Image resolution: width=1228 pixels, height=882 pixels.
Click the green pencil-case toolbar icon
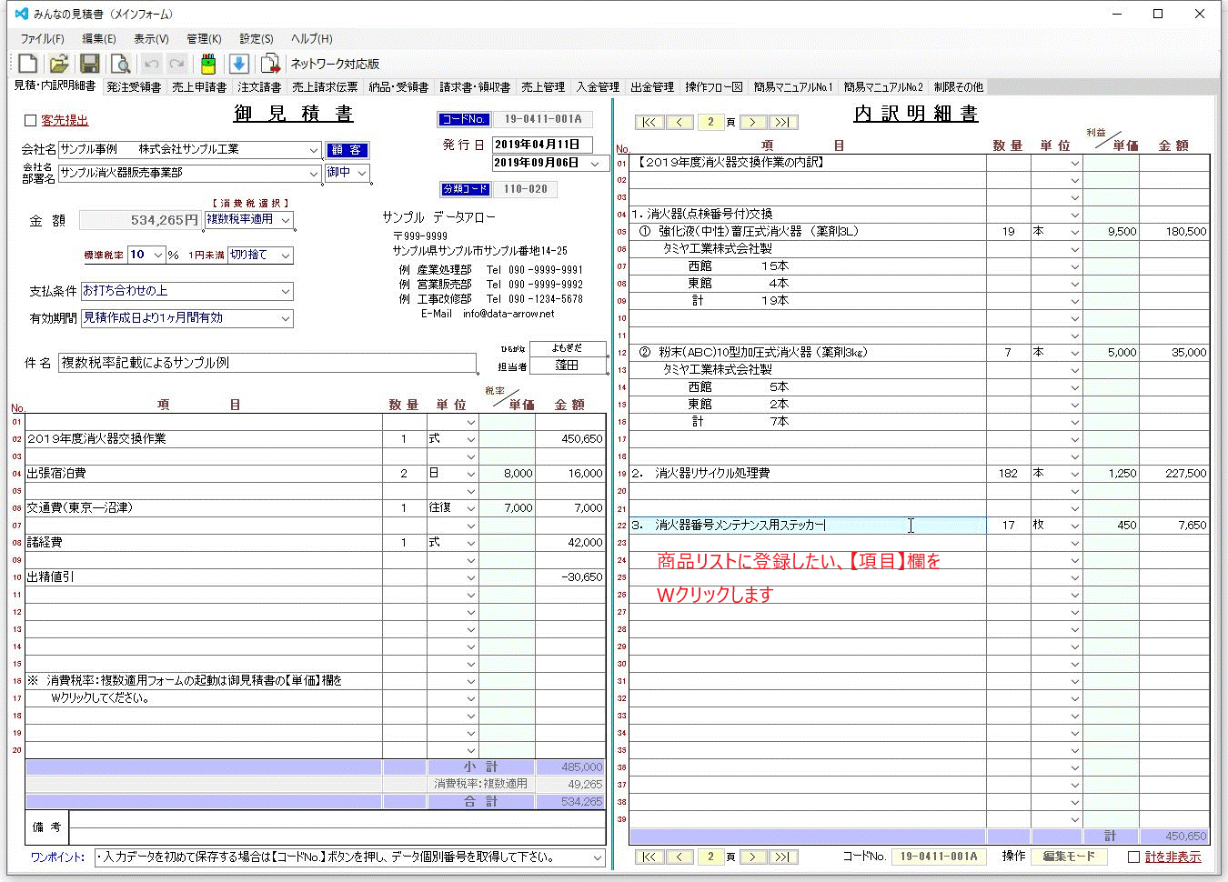(x=208, y=64)
